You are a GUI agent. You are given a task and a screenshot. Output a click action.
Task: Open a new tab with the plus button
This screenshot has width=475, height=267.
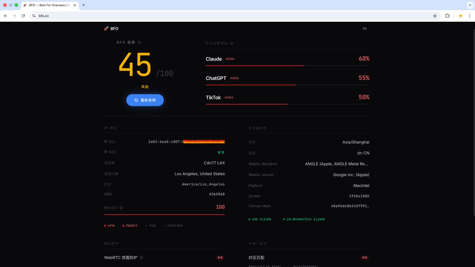coord(84,5)
